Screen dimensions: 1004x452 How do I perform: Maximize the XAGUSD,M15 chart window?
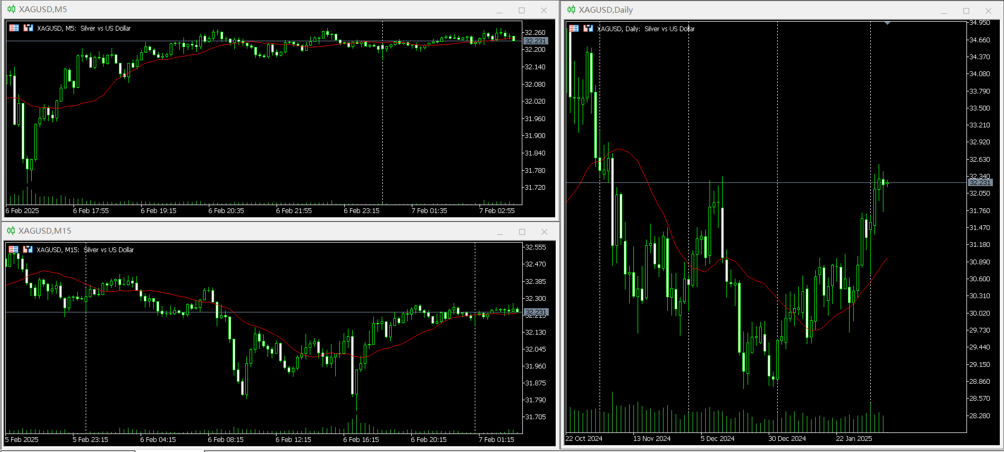pos(522,232)
